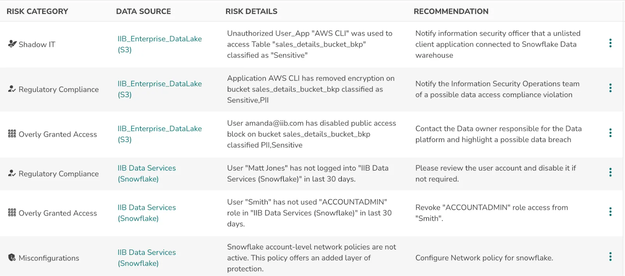Open the three-dot menu for the Matt Jones row
625x276 pixels.
coord(610,172)
